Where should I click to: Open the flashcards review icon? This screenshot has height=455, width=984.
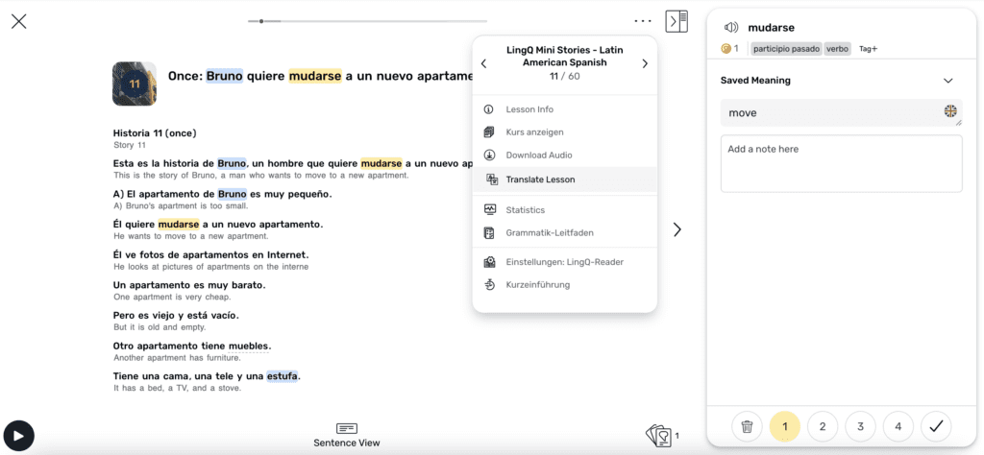[659, 436]
